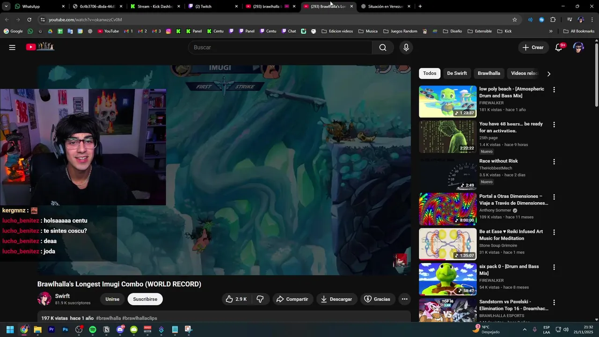This screenshot has height=337, width=599.
Task: Open options for Be at Ease video
Action: pyautogui.click(x=554, y=232)
